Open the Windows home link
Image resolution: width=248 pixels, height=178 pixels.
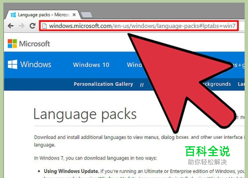tap(36, 64)
